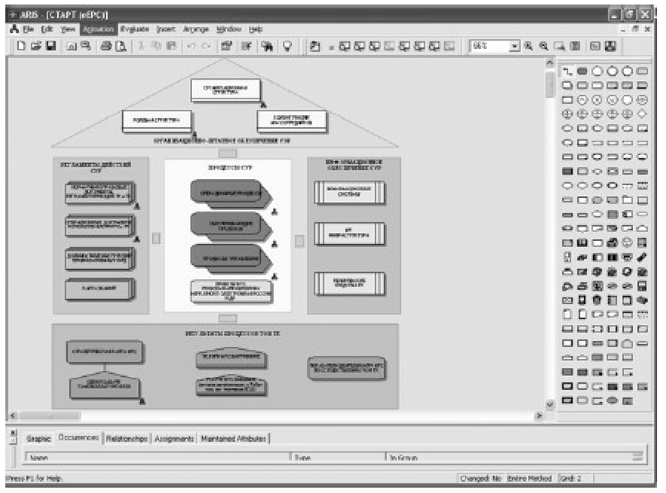666x493 pixels.
Task: Select the bottom striped box in the right gray panel
Action: tap(350, 284)
